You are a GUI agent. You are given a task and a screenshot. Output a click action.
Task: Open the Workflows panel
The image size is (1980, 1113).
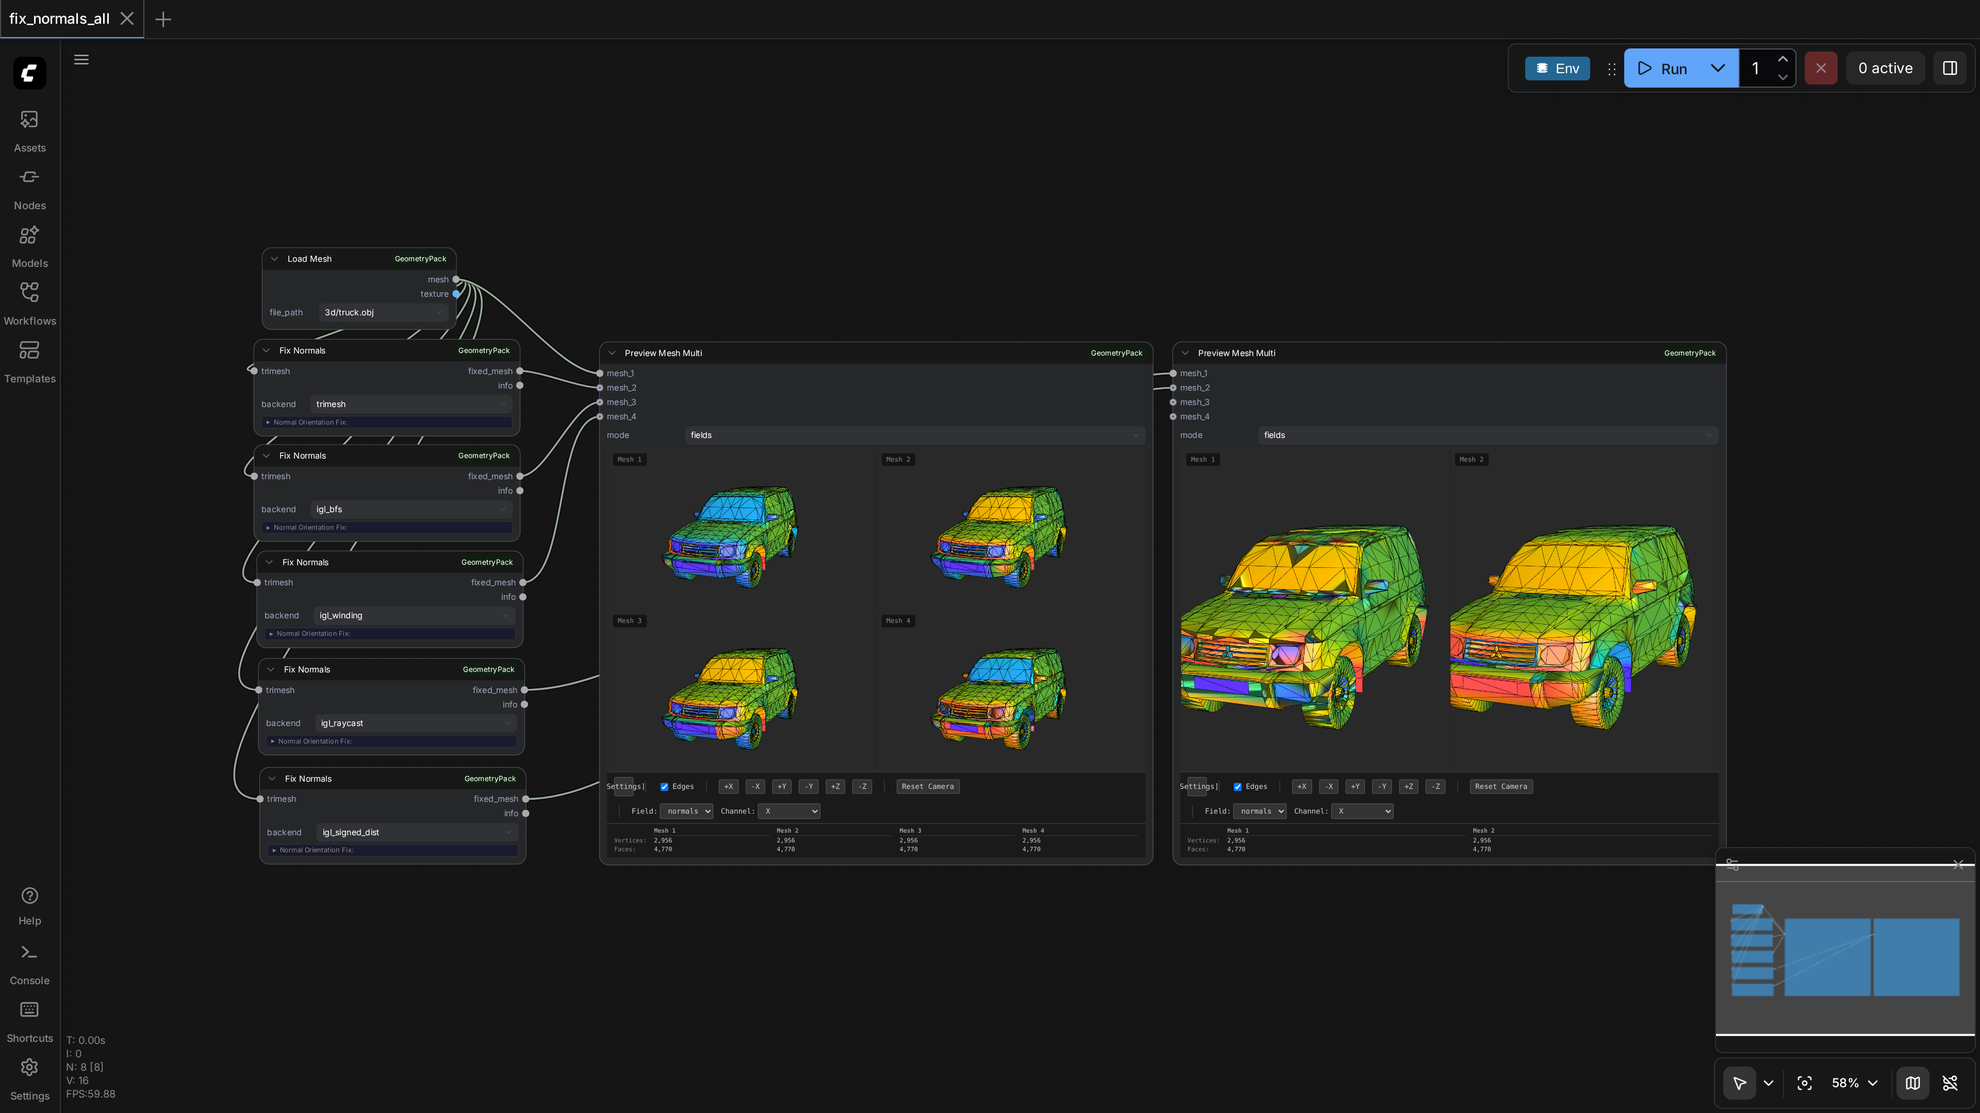(x=29, y=303)
